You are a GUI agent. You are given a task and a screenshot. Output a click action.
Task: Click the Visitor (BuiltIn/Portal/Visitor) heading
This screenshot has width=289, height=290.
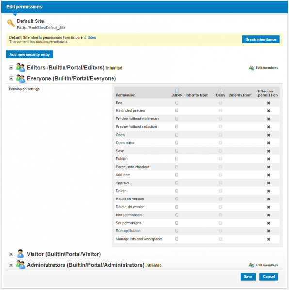click(64, 254)
